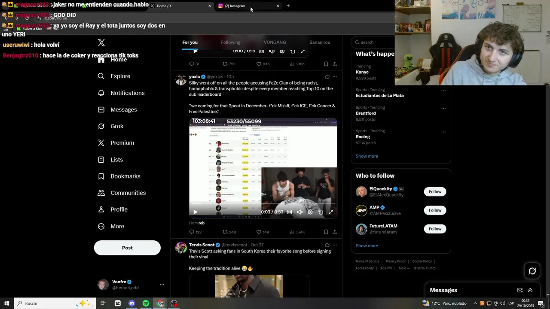550x309 pixels.
Task: Open more options for Brentford trend
Action: [443, 109]
